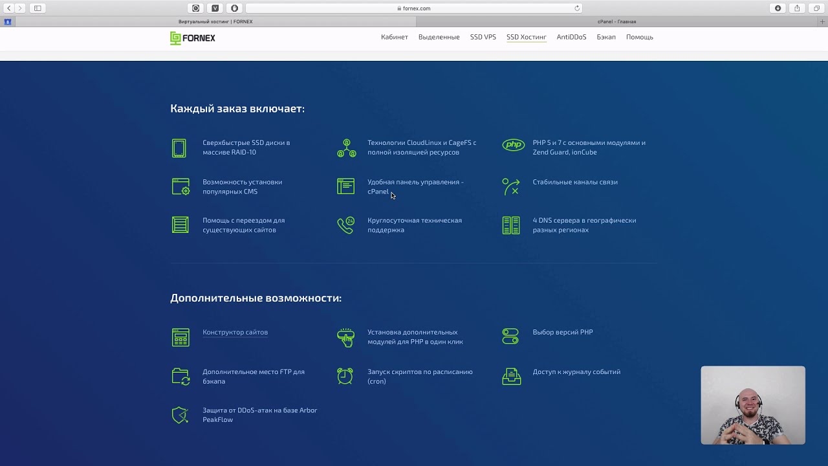Switch to 'cPanel - Главная' tab
Image resolution: width=828 pixels, height=466 pixels.
616,21
